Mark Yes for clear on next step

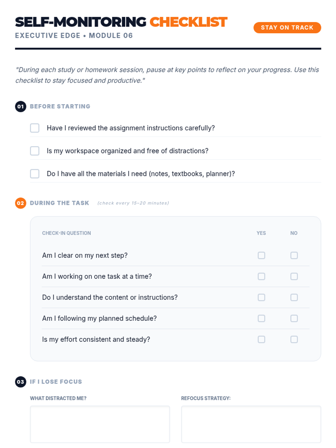(x=261, y=255)
